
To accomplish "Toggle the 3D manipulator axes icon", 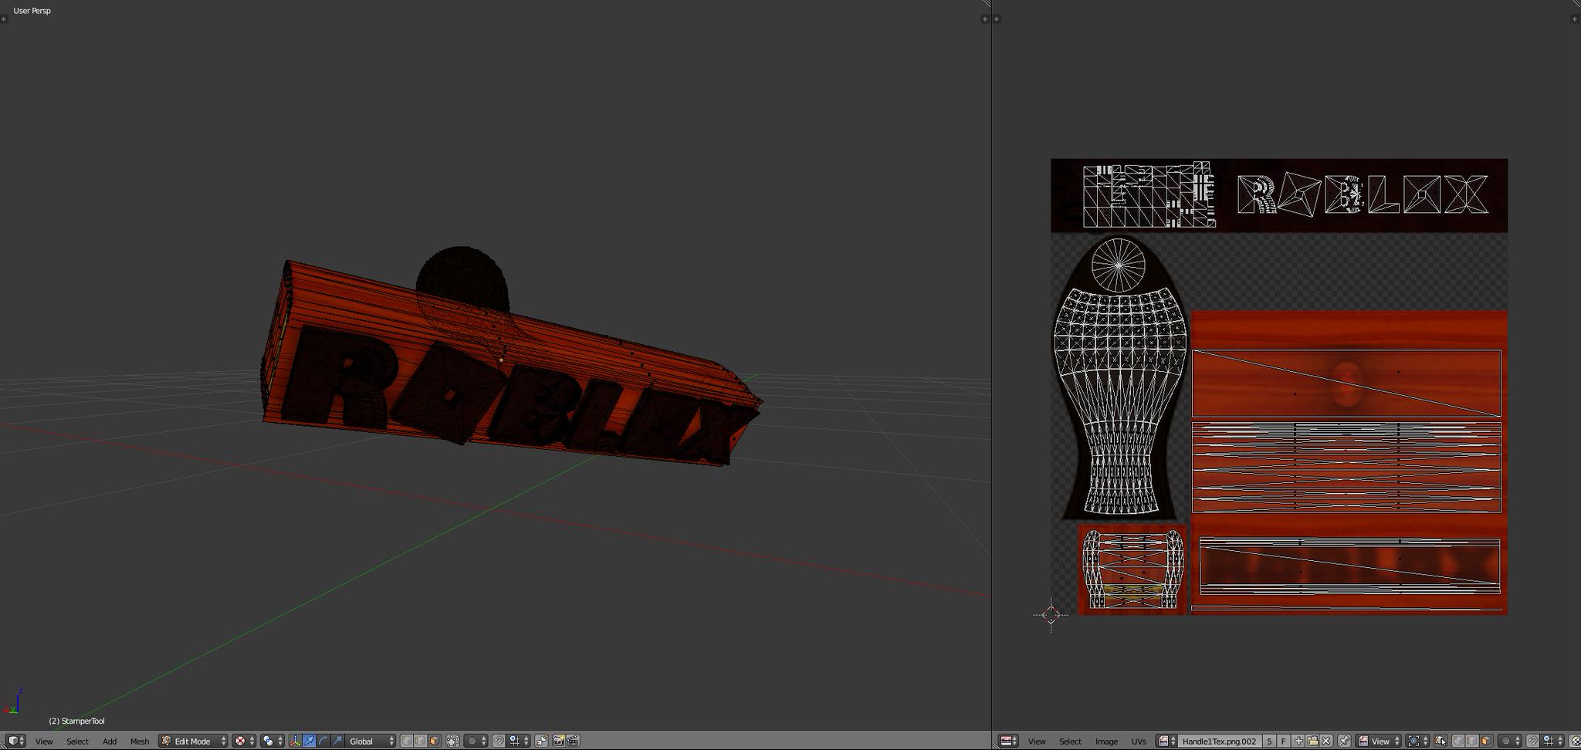I will click(294, 742).
